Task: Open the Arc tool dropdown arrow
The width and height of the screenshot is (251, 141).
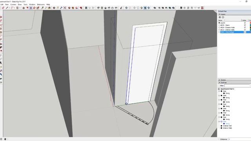Action: 15,8
